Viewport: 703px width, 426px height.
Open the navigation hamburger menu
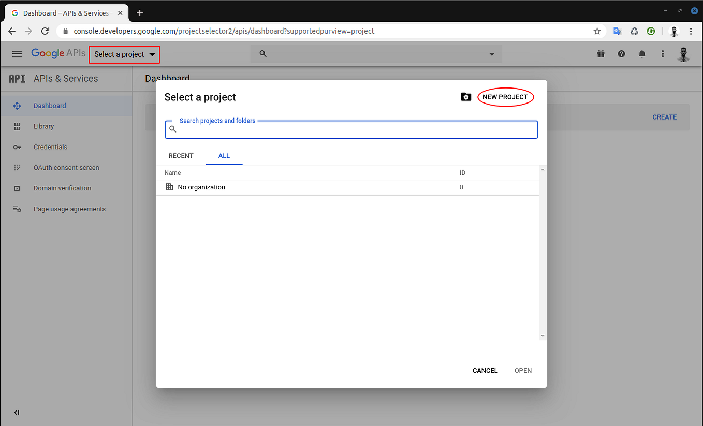(17, 53)
